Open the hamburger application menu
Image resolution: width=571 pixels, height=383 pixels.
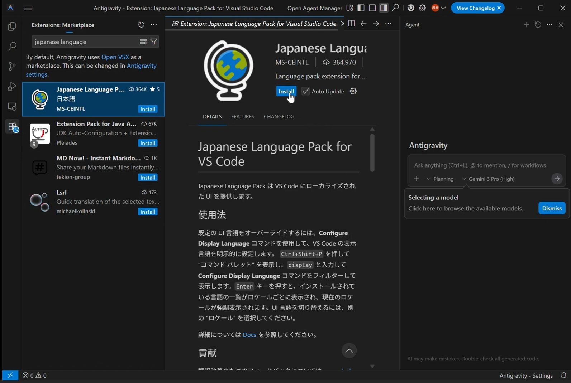[28, 8]
